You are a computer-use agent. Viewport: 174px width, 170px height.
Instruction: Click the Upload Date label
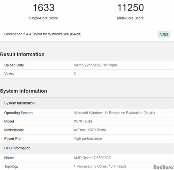tap(14, 65)
